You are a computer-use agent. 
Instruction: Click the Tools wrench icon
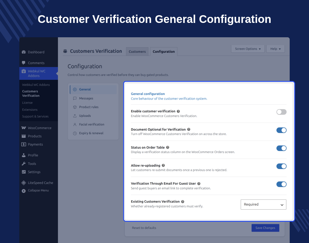tap(24, 163)
